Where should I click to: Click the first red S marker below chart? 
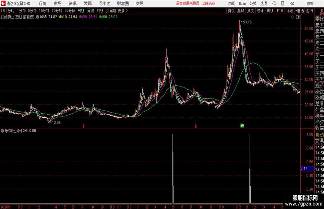pos(83,126)
